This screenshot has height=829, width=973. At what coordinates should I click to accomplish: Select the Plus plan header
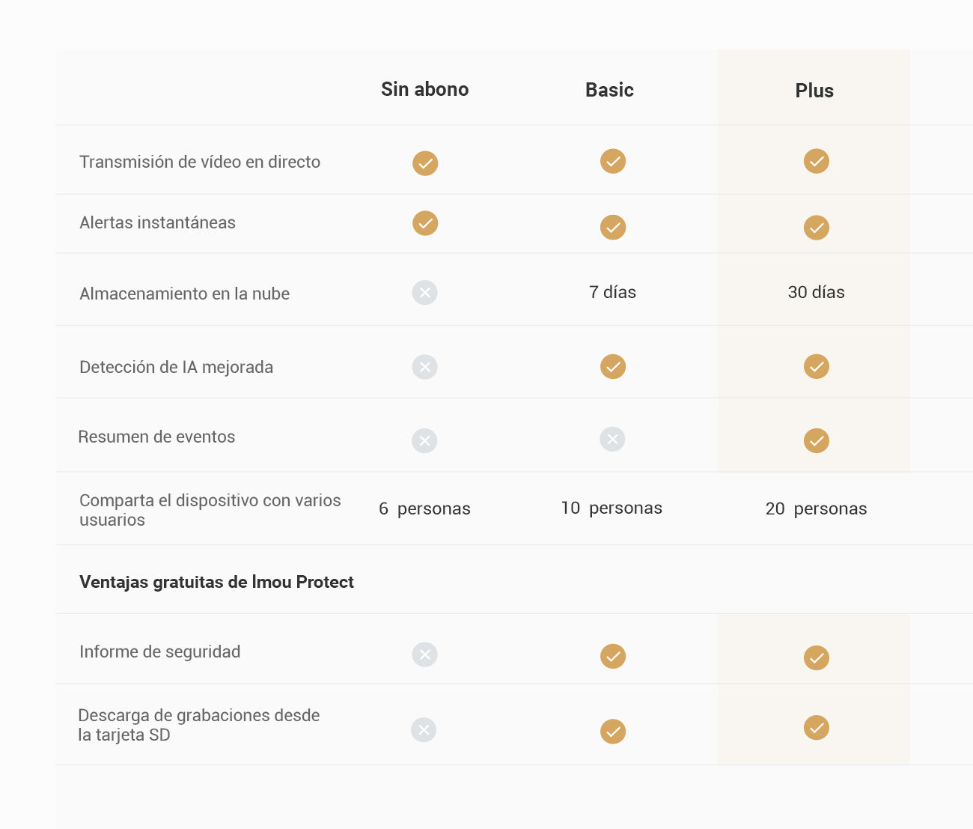[x=814, y=91]
